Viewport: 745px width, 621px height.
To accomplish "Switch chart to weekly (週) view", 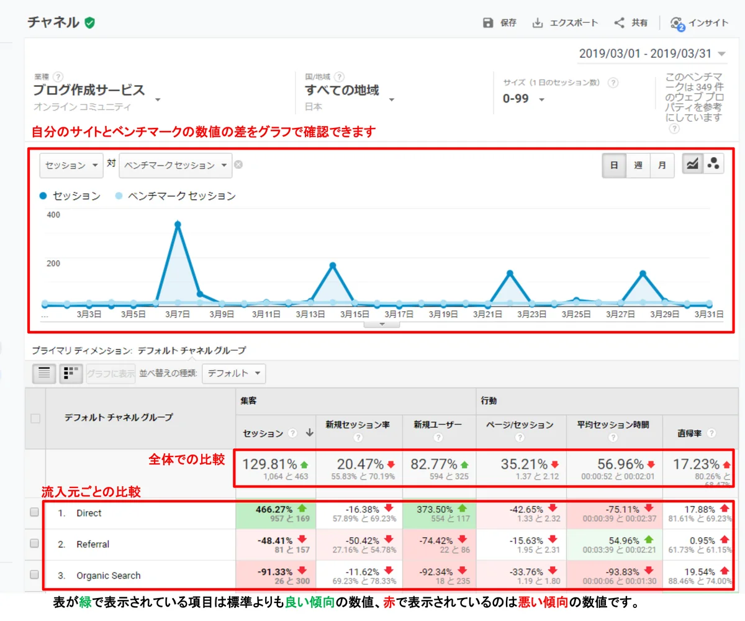I will pos(638,165).
